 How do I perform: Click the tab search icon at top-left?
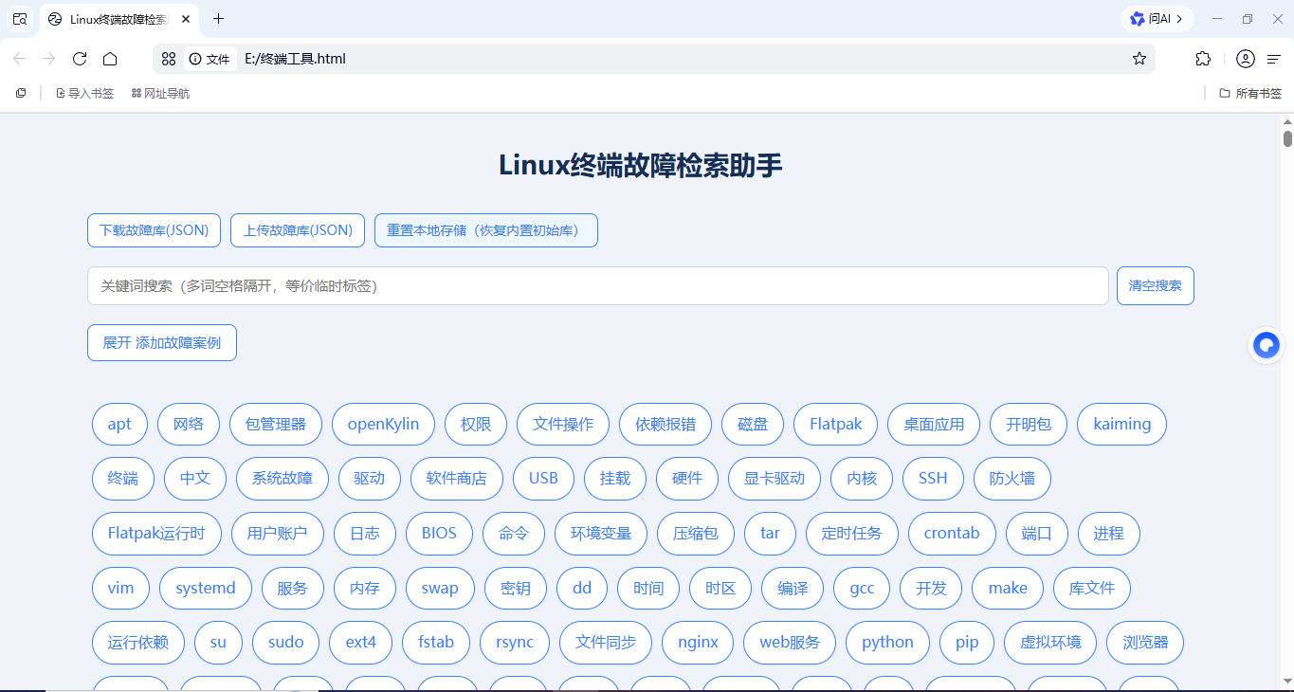[19, 19]
